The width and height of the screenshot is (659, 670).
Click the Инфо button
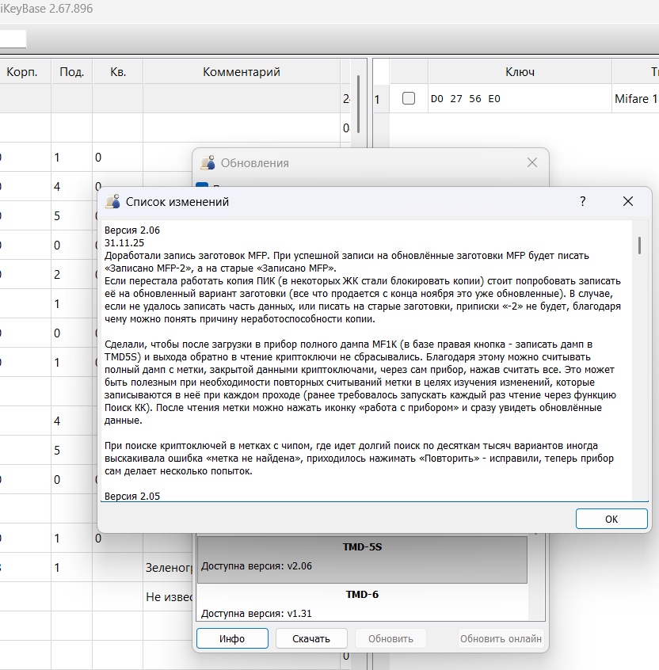(232, 638)
